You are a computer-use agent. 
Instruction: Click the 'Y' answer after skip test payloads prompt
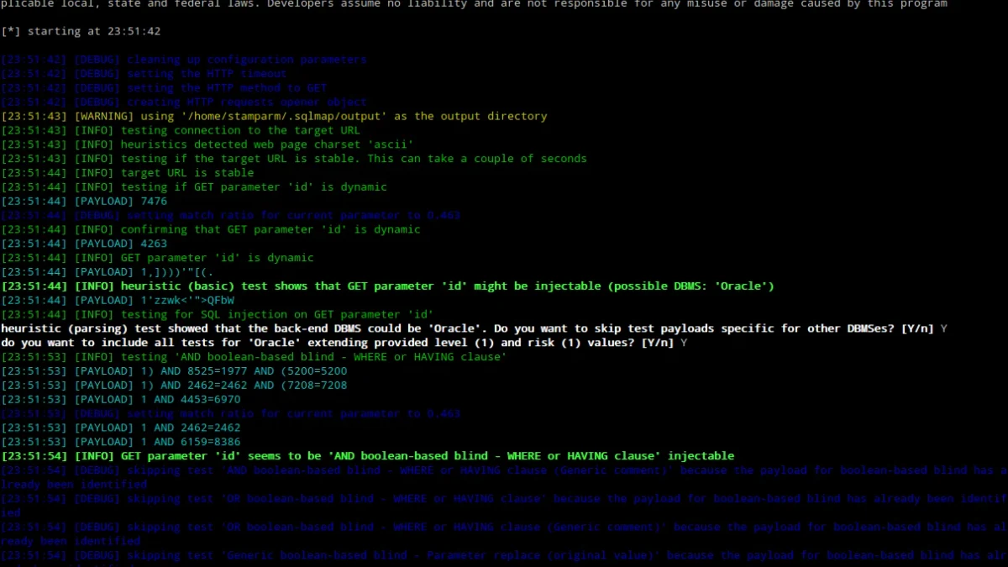944,328
